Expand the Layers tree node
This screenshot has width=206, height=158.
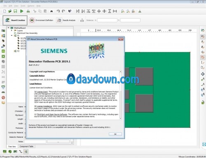pyautogui.click(x=12, y=31)
